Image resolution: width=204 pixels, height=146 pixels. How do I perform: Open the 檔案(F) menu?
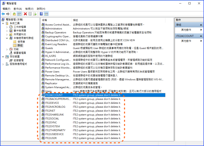click(x=6, y=9)
